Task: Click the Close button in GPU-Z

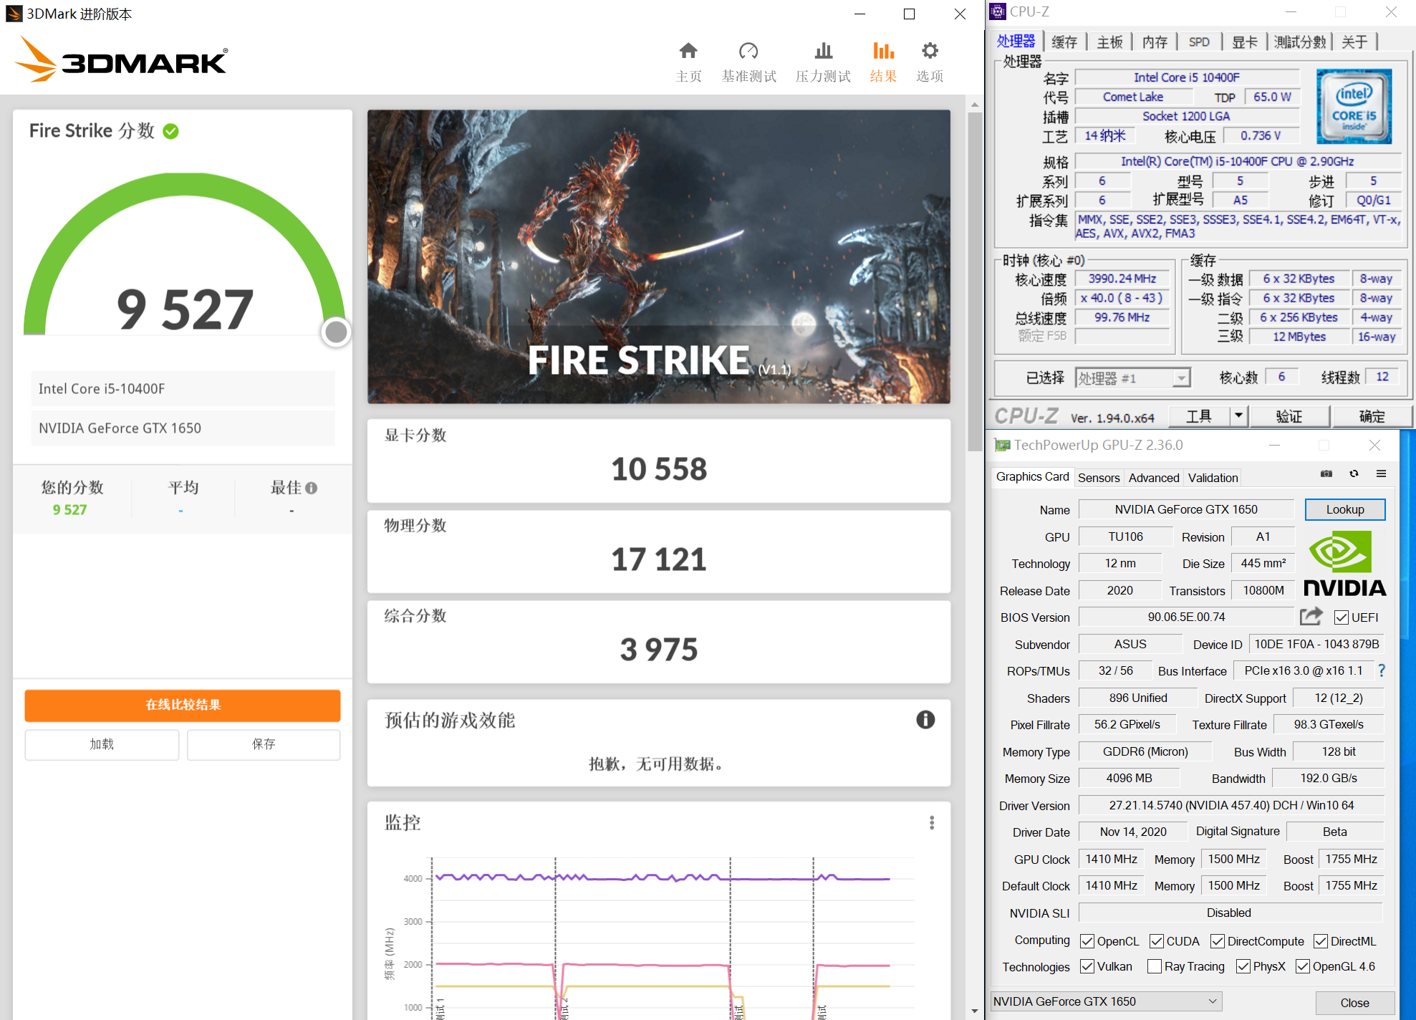Action: [1354, 1003]
